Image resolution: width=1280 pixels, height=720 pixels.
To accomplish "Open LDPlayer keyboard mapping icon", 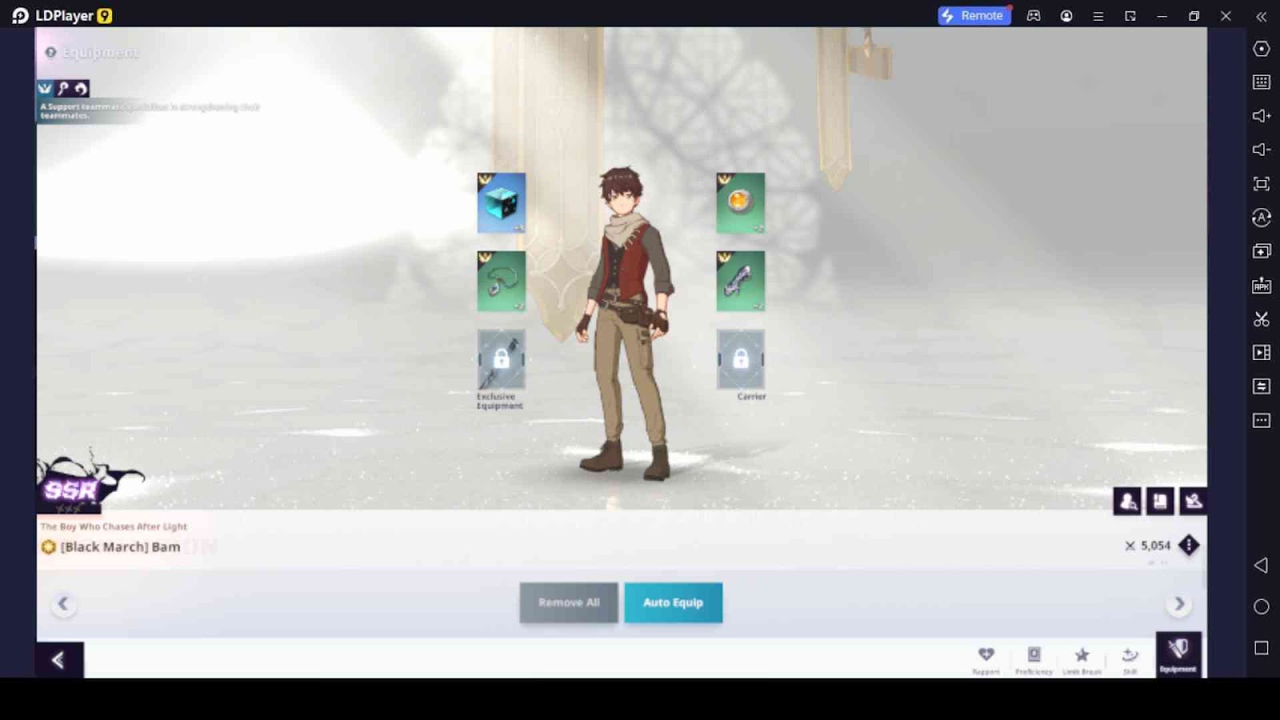I will (1262, 82).
